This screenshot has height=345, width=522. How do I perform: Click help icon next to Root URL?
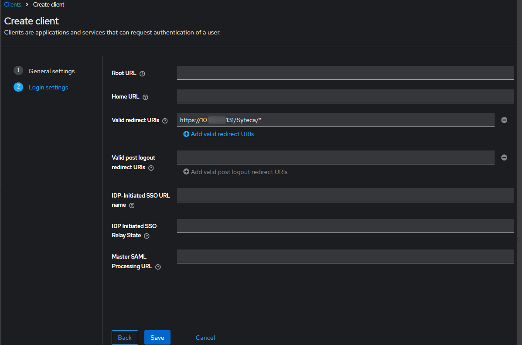pos(142,74)
